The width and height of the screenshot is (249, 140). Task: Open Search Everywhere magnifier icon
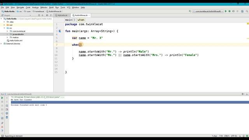pos(247,11)
